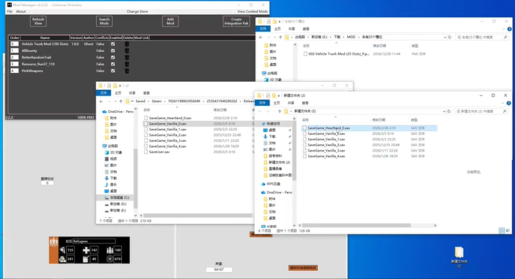Select SaveGame_Heartland_0.sav in the v2 window
This screenshot has height=279, width=515.
click(x=170, y=118)
